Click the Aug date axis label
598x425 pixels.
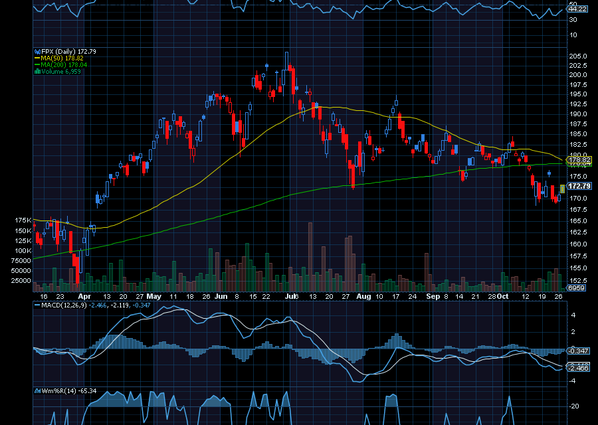364,297
